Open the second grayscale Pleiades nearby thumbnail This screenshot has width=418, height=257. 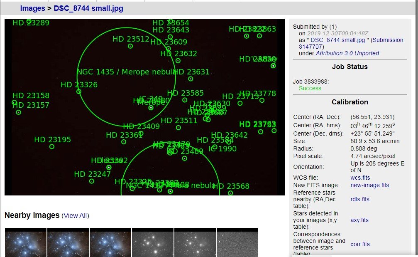point(195,242)
